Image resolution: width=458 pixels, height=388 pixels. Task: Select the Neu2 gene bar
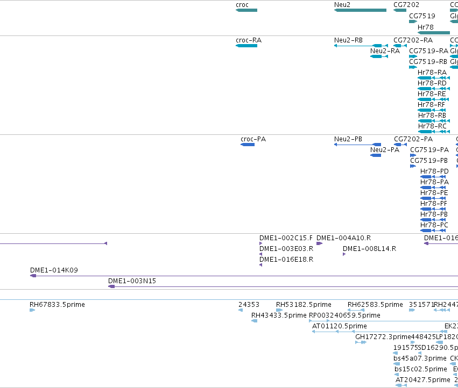[360, 10]
